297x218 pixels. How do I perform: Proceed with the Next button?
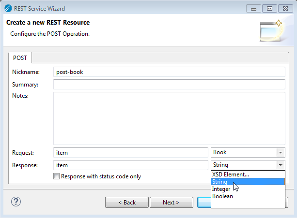172,203
